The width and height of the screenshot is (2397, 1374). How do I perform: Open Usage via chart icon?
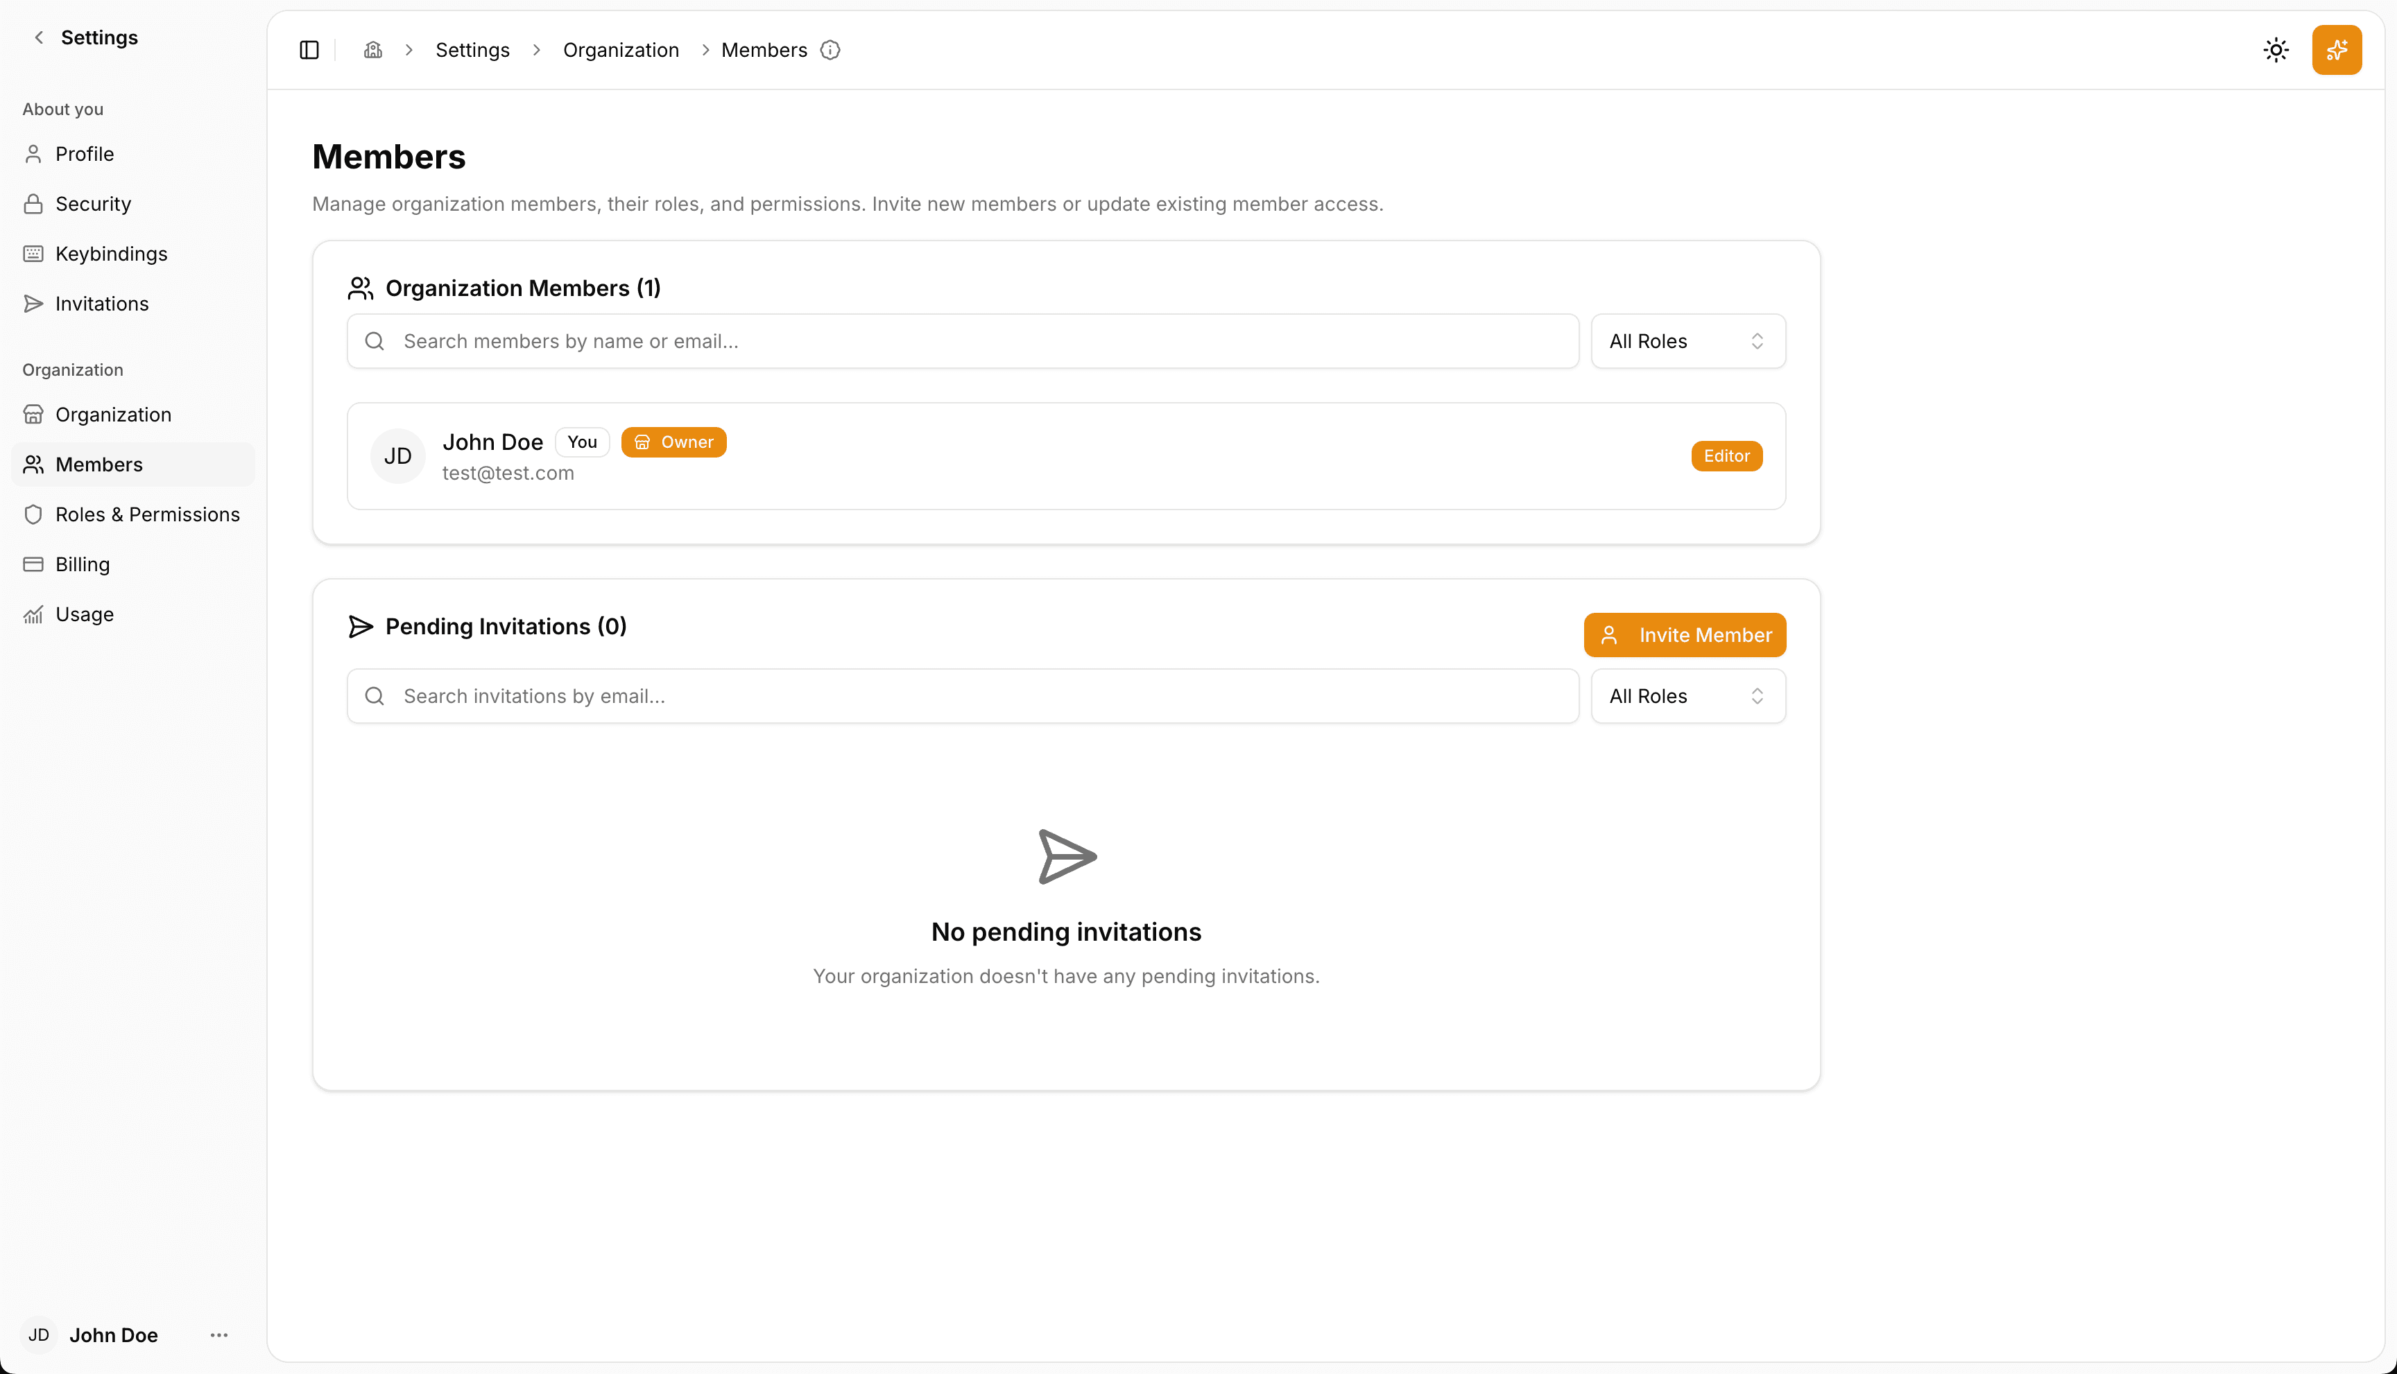pos(34,614)
